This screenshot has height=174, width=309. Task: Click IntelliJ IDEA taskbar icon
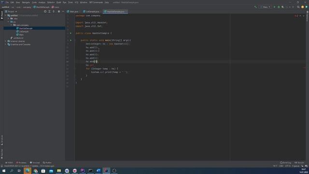pyautogui.click(x=106, y=171)
